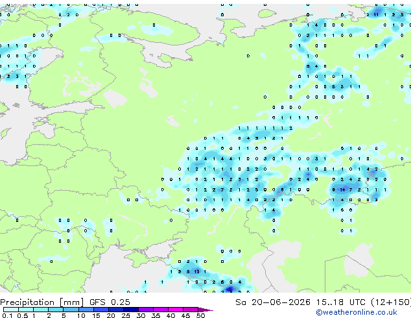The image size is (411, 318).
Task: Open the weatheronline.co.uk copyright link
Action: [356, 312]
